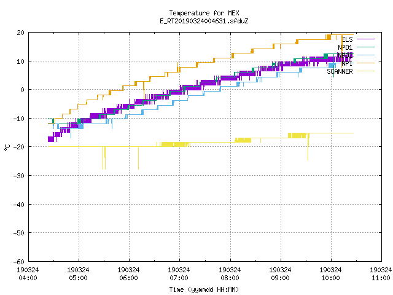Click the chart title 'Temperature for MEX'
Viewport: 393px width, 295px height.
coord(204,13)
